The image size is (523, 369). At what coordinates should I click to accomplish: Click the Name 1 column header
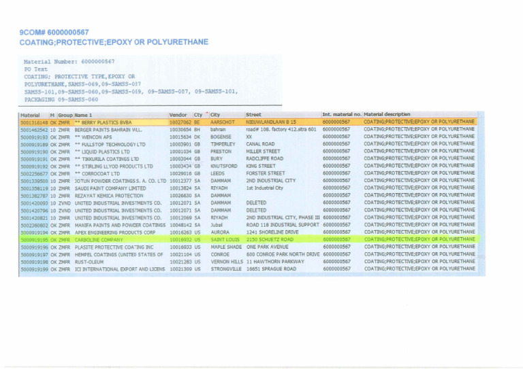click(x=83, y=115)
